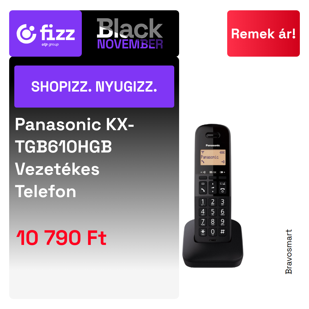Open the Panasonic KX-TGB610HGB product title
Image resolution: width=309 pixels, height=309 pixels.
coord(74,158)
